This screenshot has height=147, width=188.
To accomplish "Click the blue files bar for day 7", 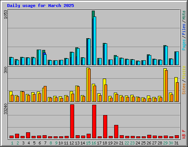I will (44, 54).
